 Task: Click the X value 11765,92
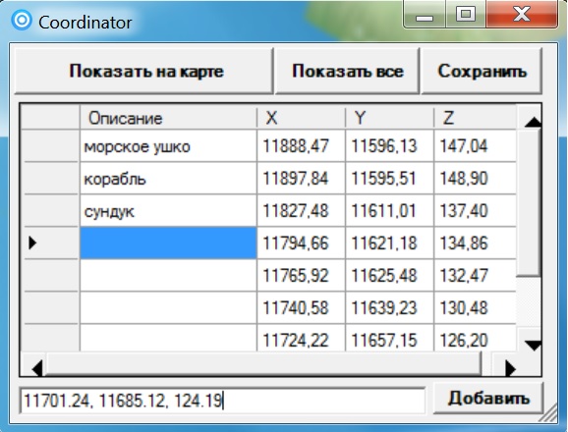tap(301, 275)
